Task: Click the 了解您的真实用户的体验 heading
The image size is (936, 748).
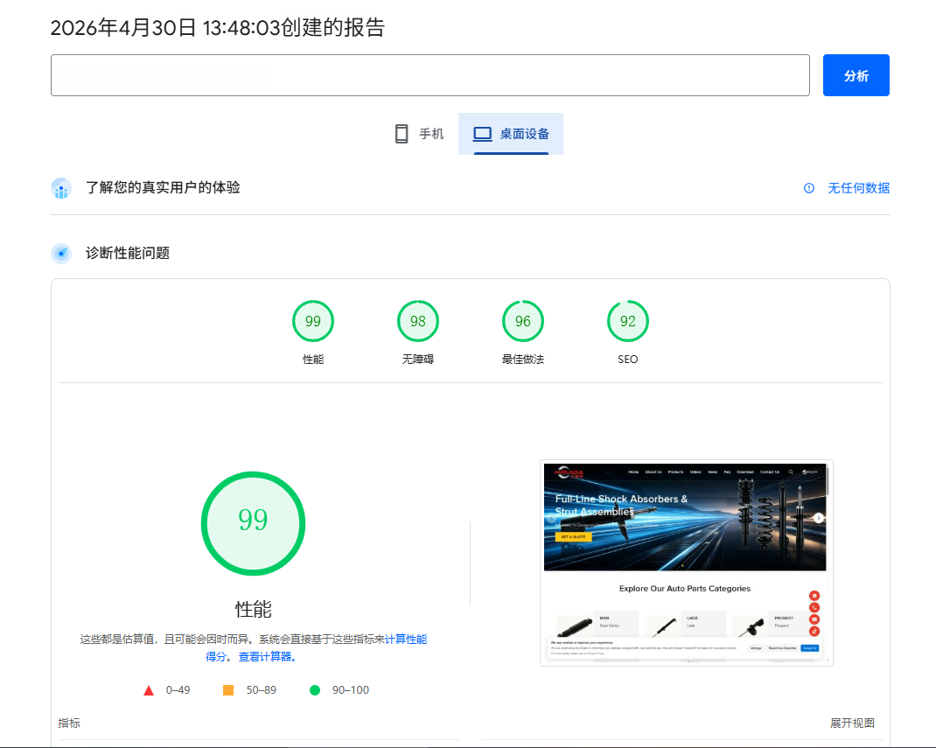Action: pos(163,187)
